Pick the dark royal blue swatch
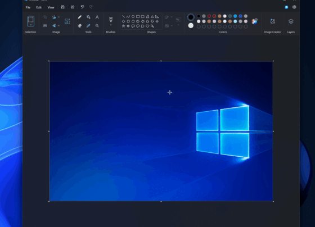The height and width of the screenshot is (227, 315). (x=241, y=16)
